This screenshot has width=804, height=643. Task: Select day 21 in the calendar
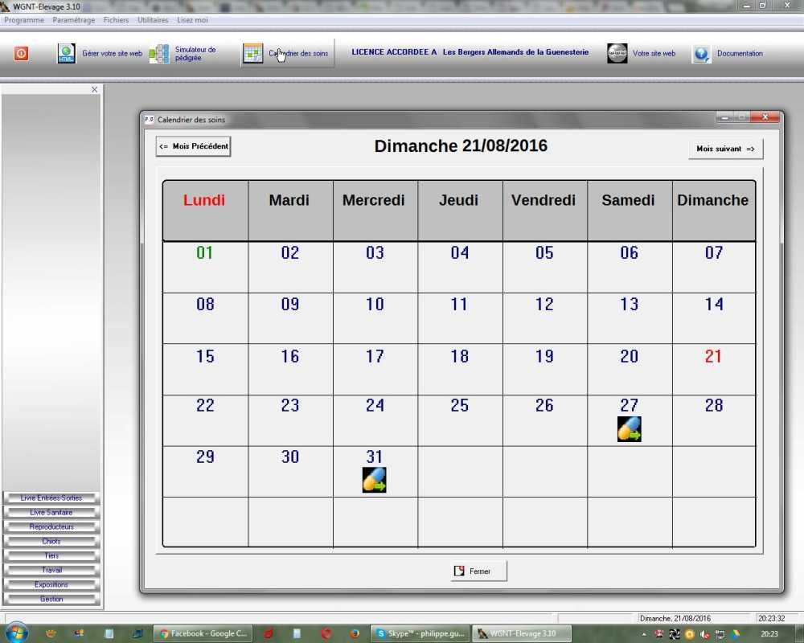pos(713,356)
